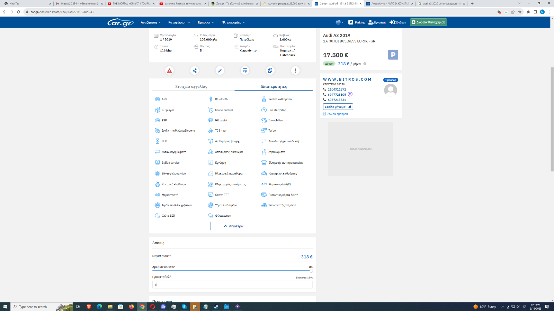Add listing to list icon
Screen dimensions: 554x311
[245, 70]
